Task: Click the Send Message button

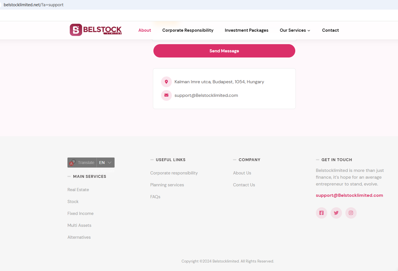Action: (x=224, y=51)
